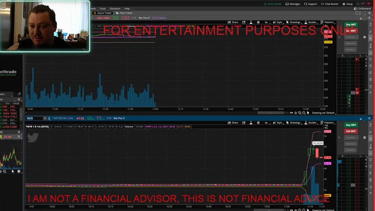Click the lower panel grid layout icon
375x211 pixels.
pos(361,119)
